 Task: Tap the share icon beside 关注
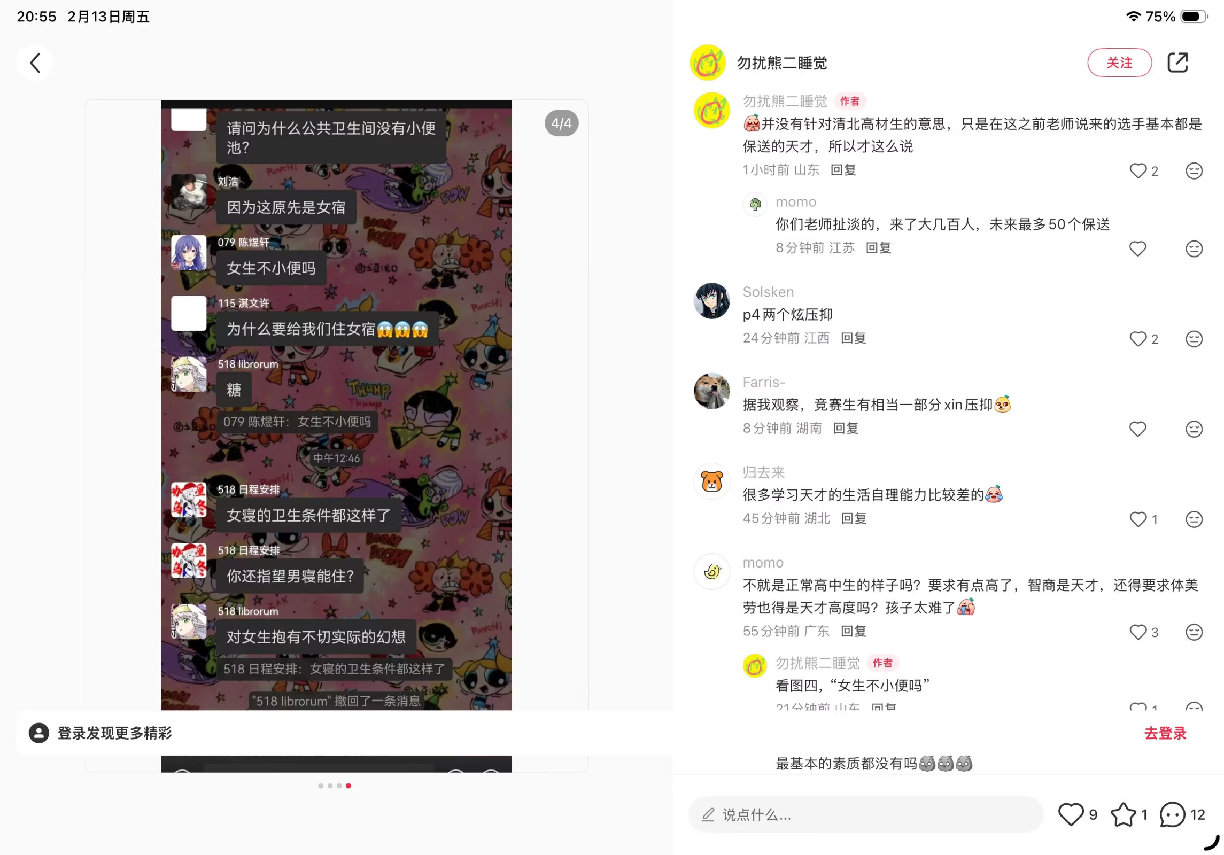[x=1177, y=63]
